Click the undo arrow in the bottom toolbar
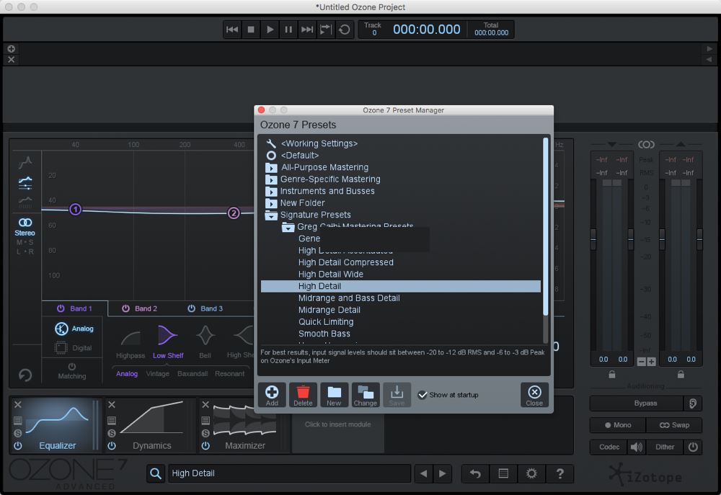 click(474, 473)
